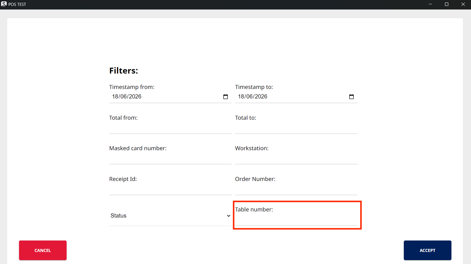Click the Accept button
This screenshot has width=471, height=264.
427,250
